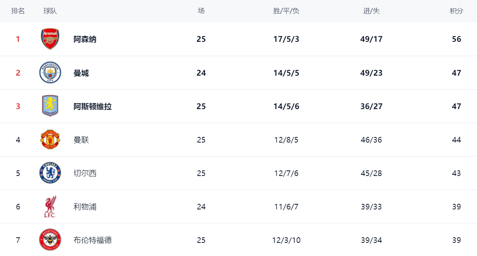Open the 曼联 team page
The width and height of the screenshot is (477, 256).
[x=81, y=140]
